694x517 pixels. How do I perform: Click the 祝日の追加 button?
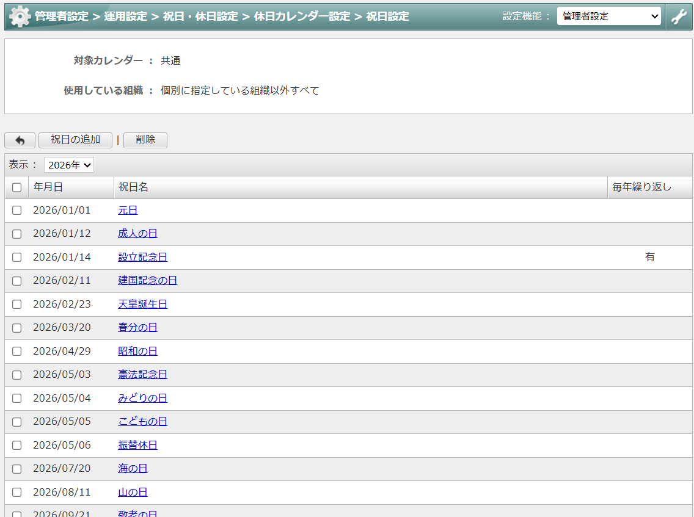[75, 140]
